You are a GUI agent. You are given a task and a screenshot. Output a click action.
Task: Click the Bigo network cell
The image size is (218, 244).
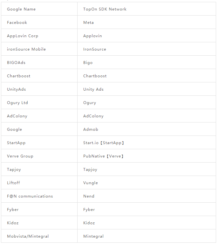pos(146,62)
